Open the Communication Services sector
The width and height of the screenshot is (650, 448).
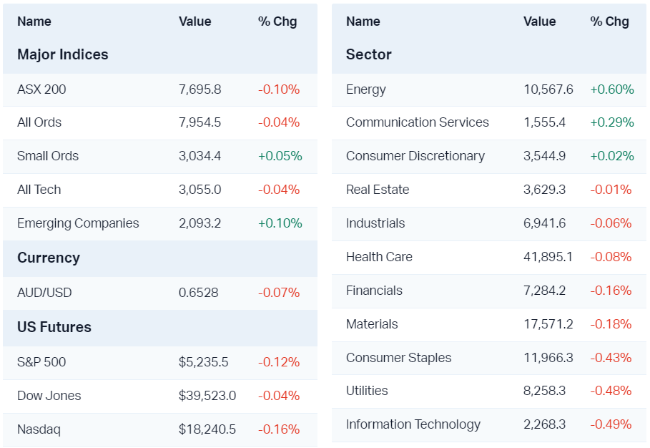pyautogui.click(x=418, y=122)
